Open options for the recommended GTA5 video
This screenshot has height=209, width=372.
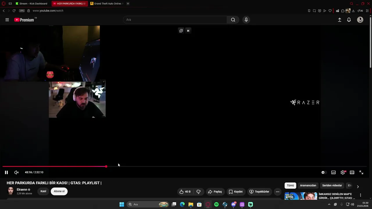pyautogui.click(x=360, y=195)
